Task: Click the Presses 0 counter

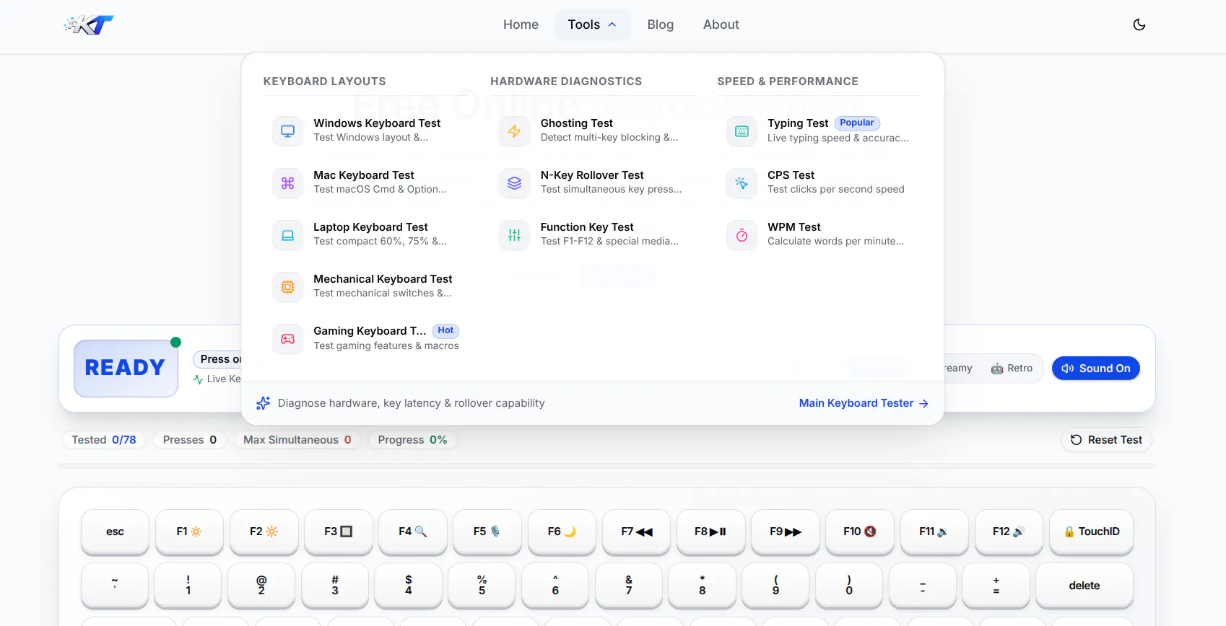Action: pos(190,440)
